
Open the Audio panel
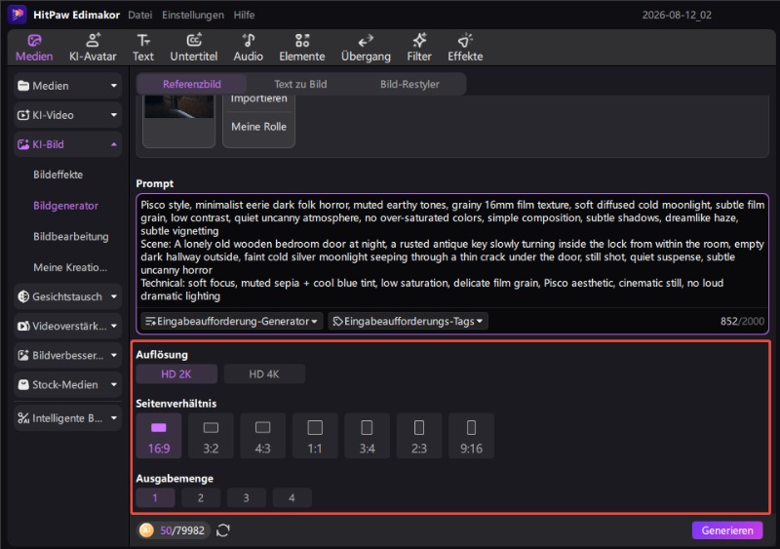click(249, 48)
